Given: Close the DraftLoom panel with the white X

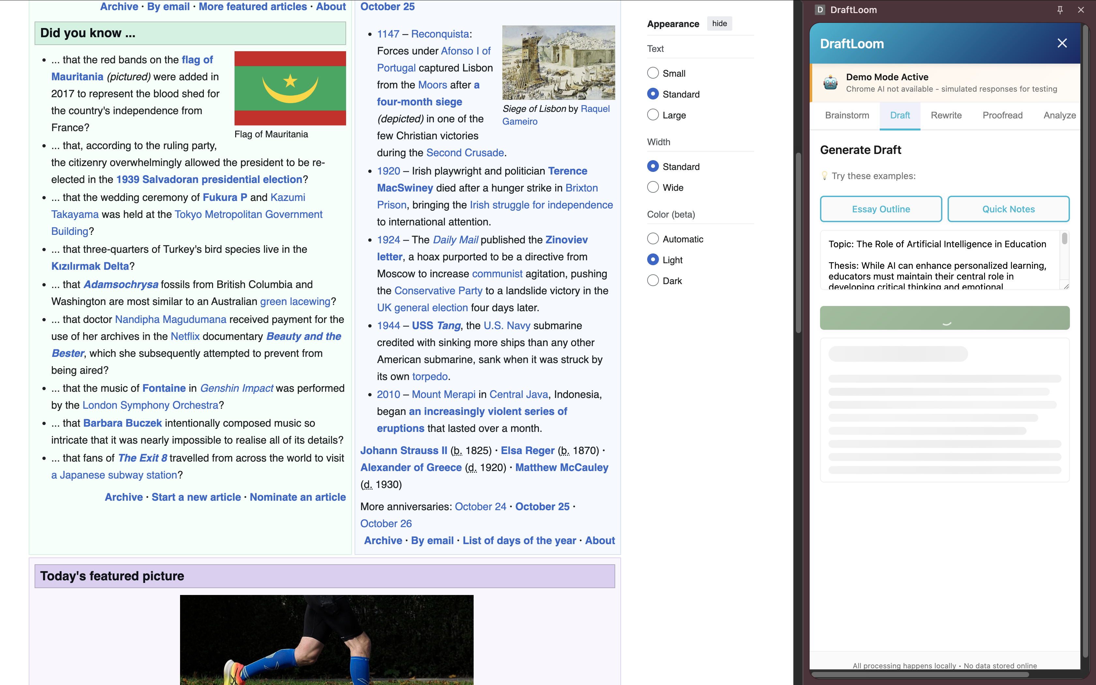Looking at the screenshot, I should click(x=1062, y=43).
